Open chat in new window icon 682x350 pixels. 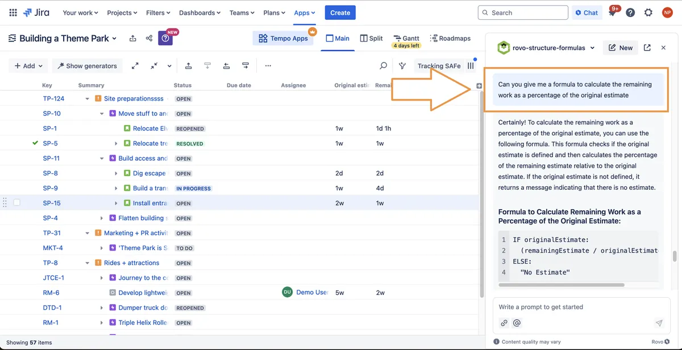point(647,48)
